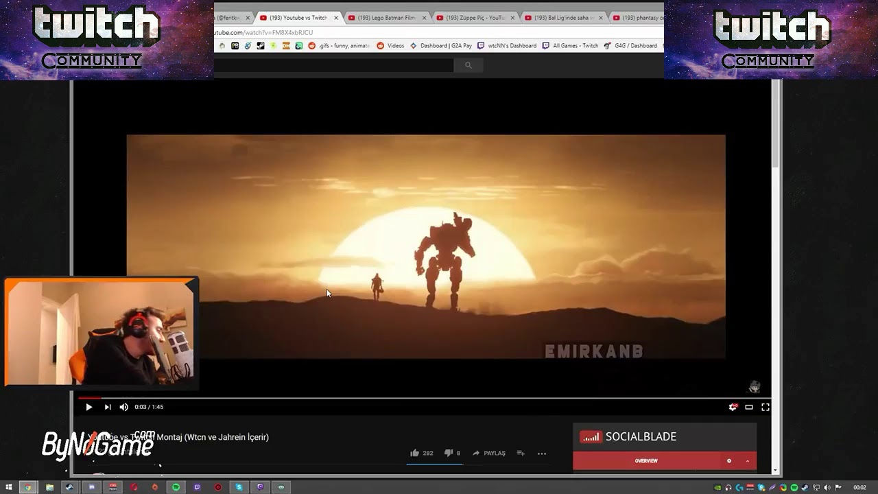The width and height of the screenshot is (878, 494).
Task: Open Discord from the taskbar
Action: tap(92, 487)
